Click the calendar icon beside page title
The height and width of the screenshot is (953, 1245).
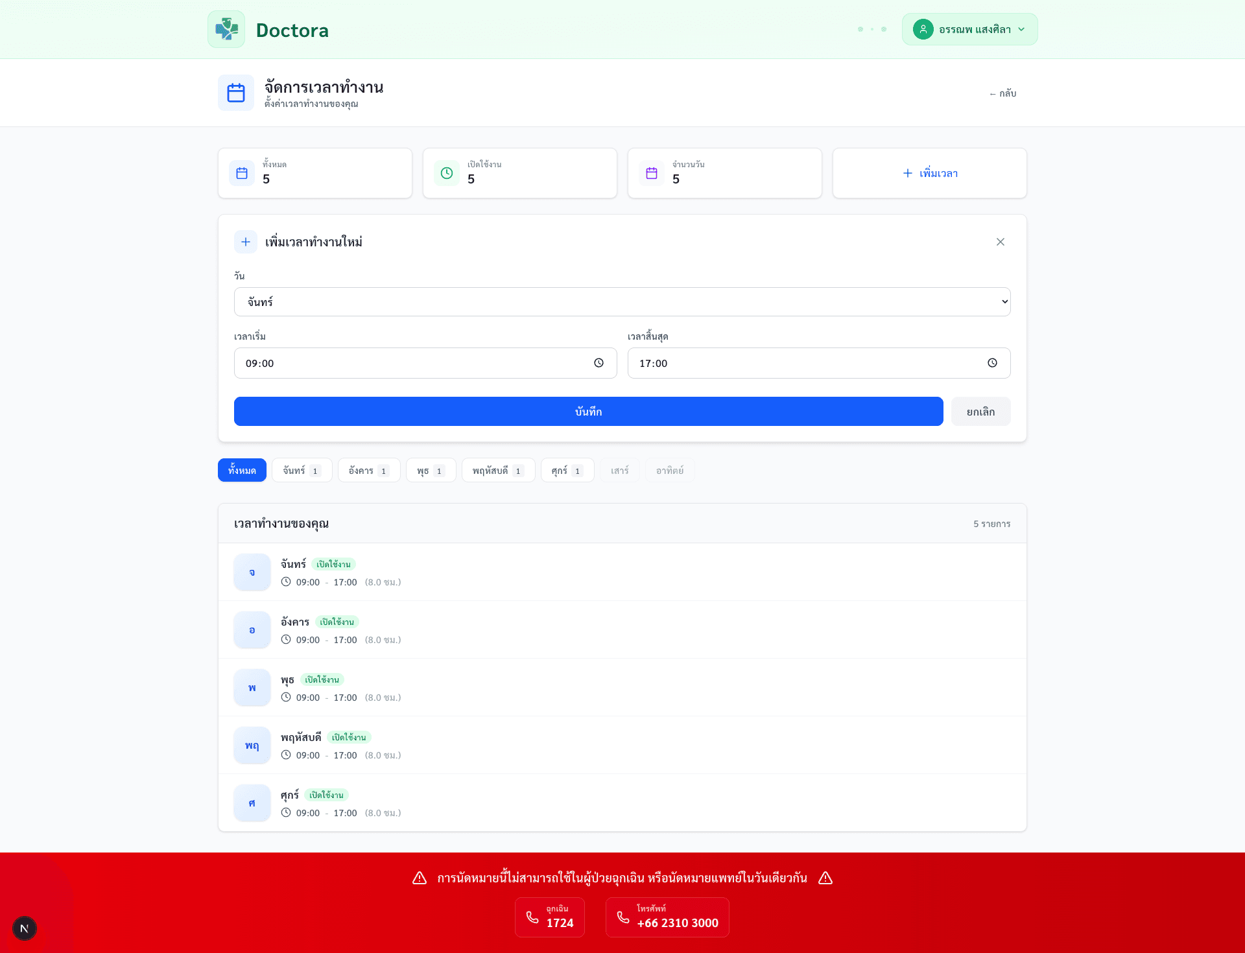(x=236, y=93)
